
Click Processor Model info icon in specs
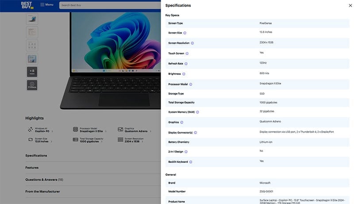tap(191, 84)
